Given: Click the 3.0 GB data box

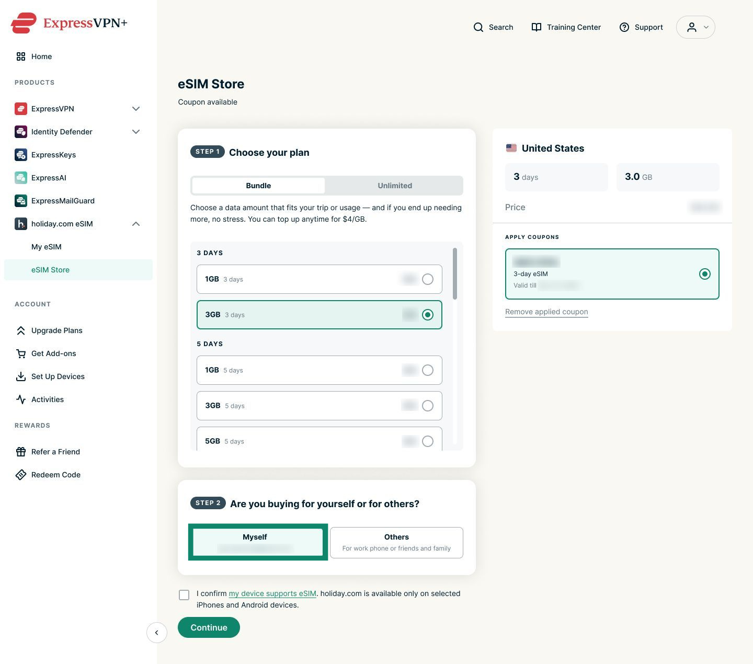Looking at the screenshot, I should pos(668,177).
